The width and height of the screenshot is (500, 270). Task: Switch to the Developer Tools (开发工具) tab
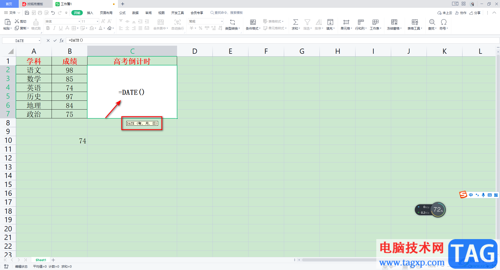tap(178, 13)
